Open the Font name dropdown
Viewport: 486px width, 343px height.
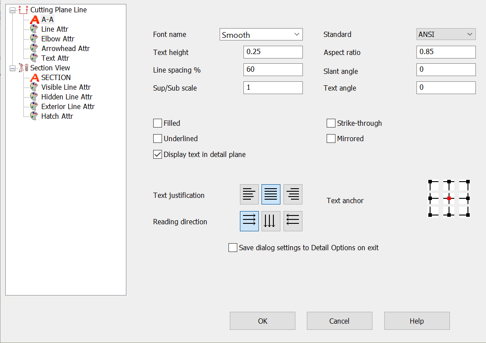(x=261, y=34)
